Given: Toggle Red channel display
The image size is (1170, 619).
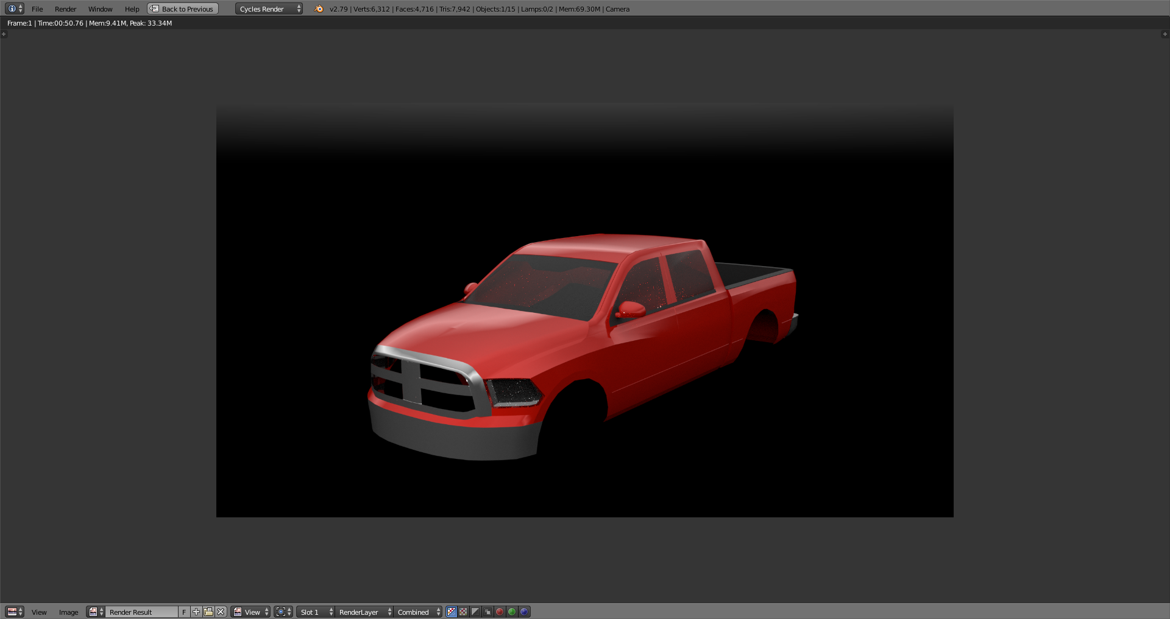Looking at the screenshot, I should point(500,612).
